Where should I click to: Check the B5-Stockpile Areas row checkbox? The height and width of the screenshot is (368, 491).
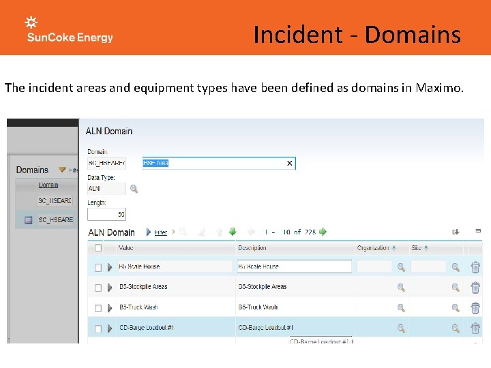coord(98,288)
